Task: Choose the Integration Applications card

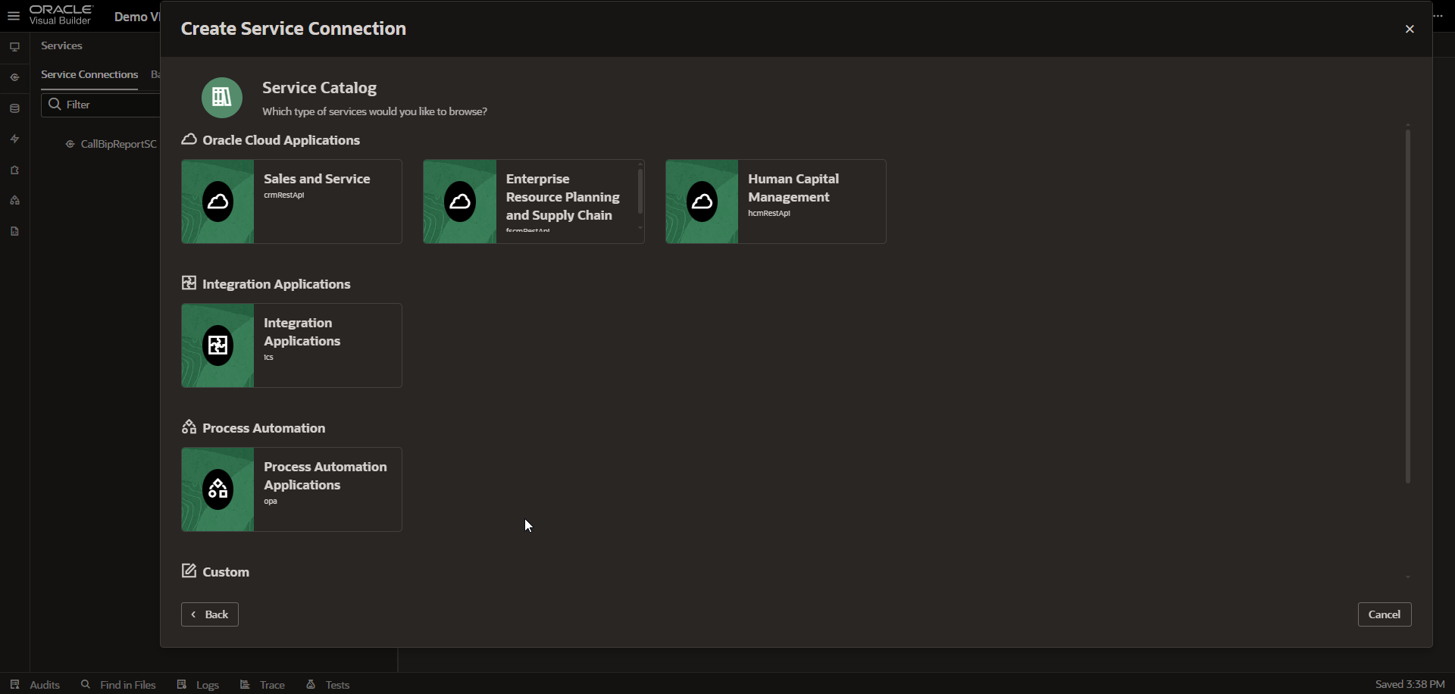Action: coord(292,345)
